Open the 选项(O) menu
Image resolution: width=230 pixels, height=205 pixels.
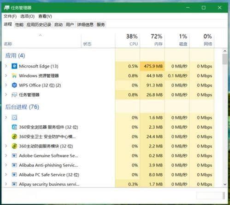coord(27,16)
